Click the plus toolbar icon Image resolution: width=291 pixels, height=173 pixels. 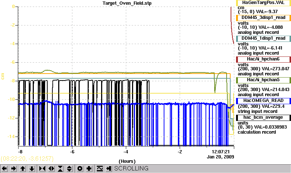[x=89, y=169]
